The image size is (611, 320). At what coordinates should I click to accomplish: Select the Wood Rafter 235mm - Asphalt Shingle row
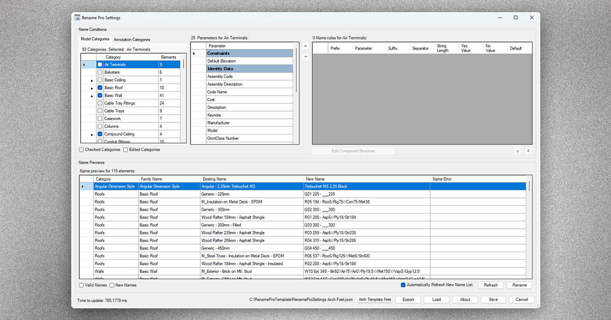[x=303, y=233]
